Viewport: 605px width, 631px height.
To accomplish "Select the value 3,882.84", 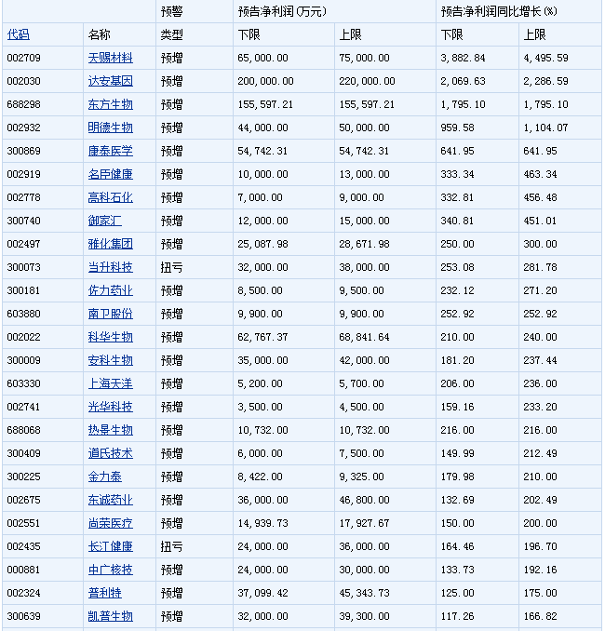I will (x=463, y=58).
